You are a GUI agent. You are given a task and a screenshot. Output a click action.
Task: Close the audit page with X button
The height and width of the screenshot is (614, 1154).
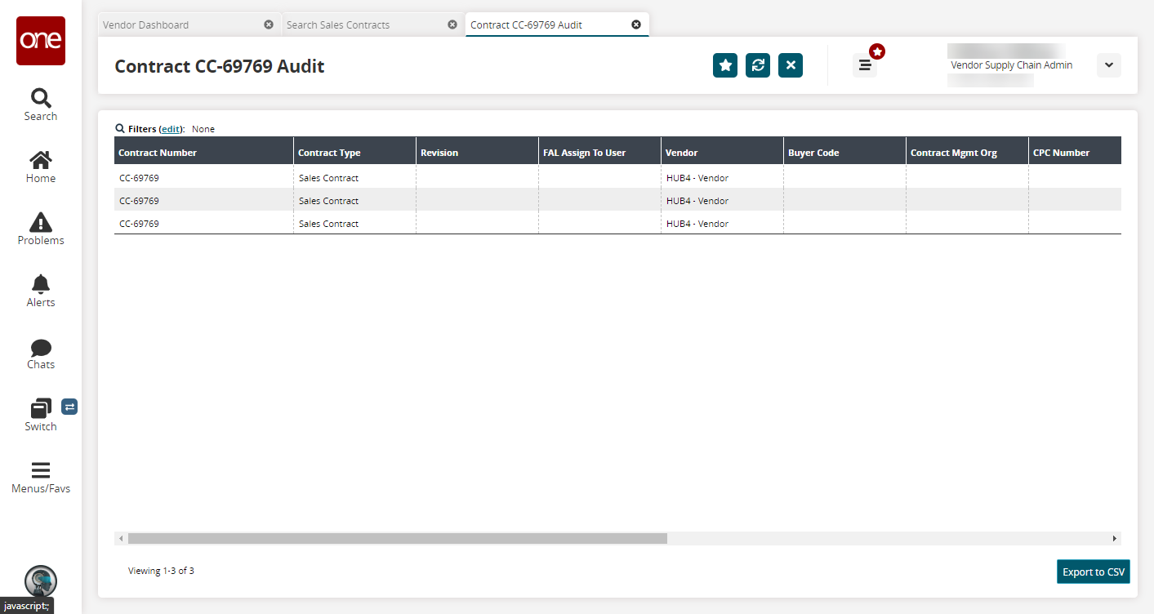(791, 65)
